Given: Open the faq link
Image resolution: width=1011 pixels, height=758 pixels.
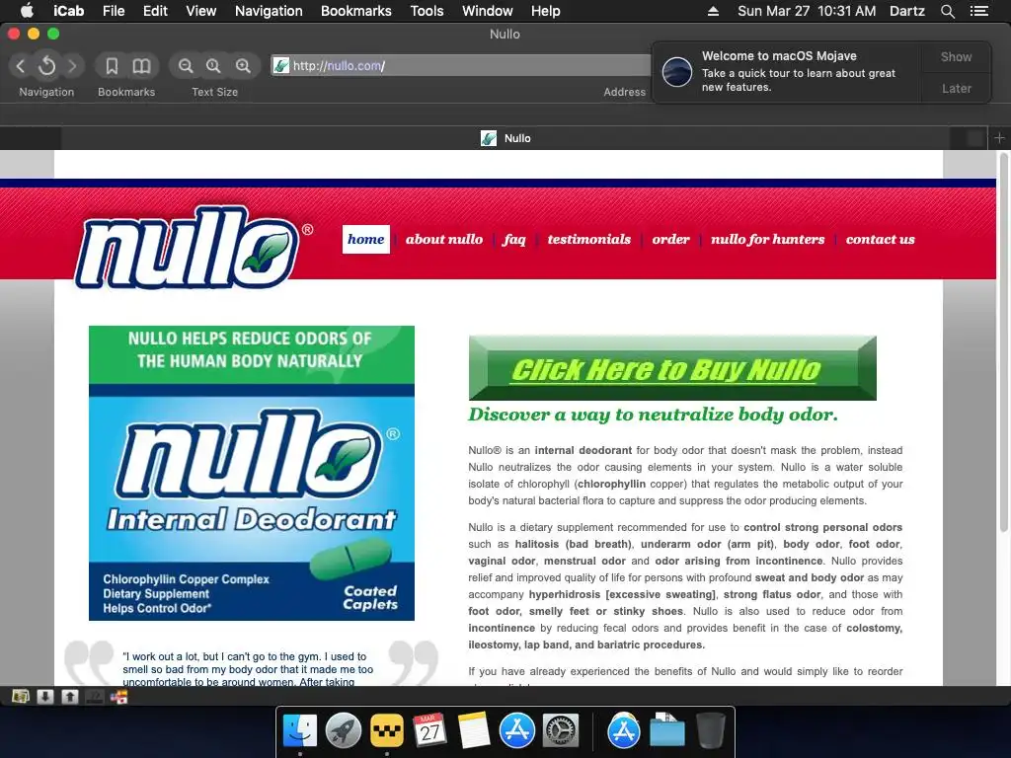Looking at the screenshot, I should coord(513,240).
